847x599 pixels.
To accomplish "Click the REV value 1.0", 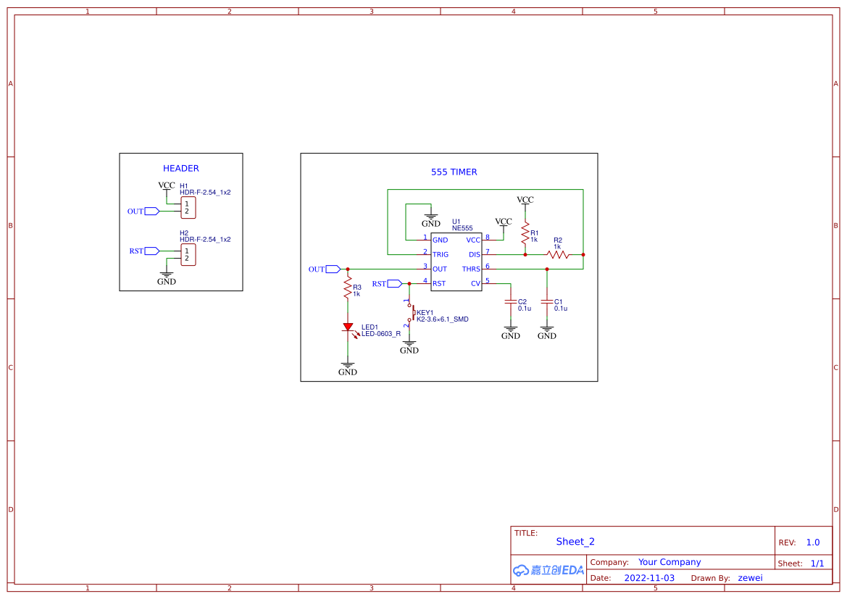I will [x=812, y=541].
